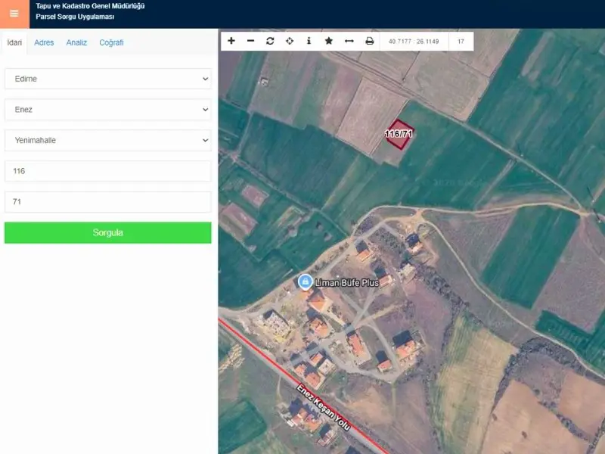Open the Edirne province dropdown
Image resolution: width=605 pixels, height=454 pixels.
pos(108,79)
